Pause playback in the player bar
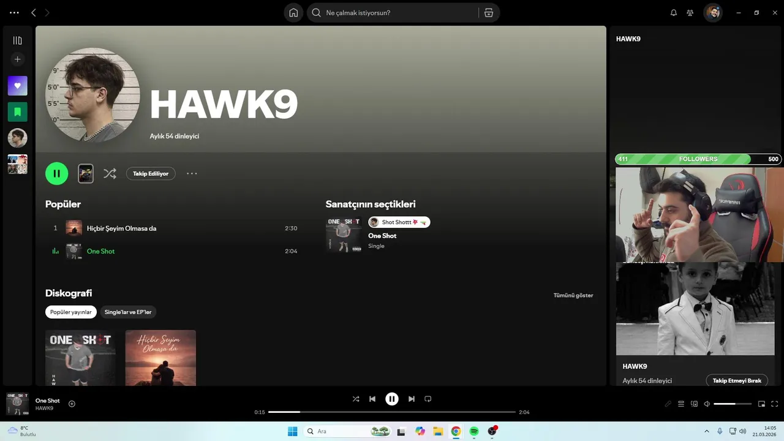Screen dimensions: 784x441 392,399
